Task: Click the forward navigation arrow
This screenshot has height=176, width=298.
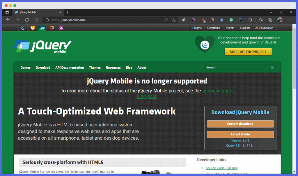Action: click(17, 20)
